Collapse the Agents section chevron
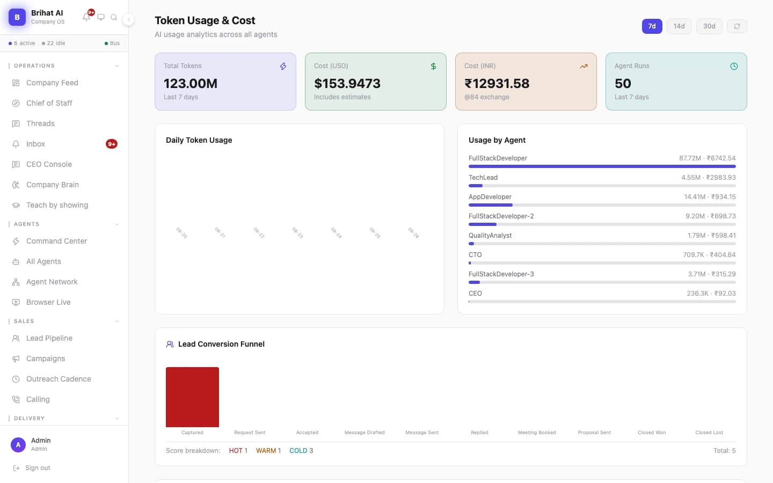773x483 pixels. [116, 224]
